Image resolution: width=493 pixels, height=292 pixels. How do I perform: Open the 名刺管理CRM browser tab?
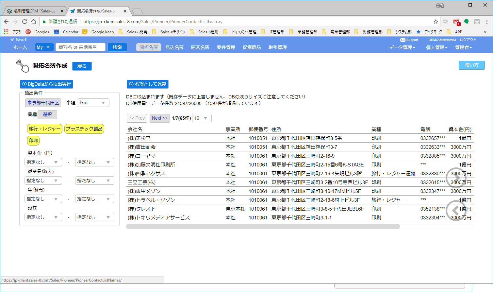point(34,11)
